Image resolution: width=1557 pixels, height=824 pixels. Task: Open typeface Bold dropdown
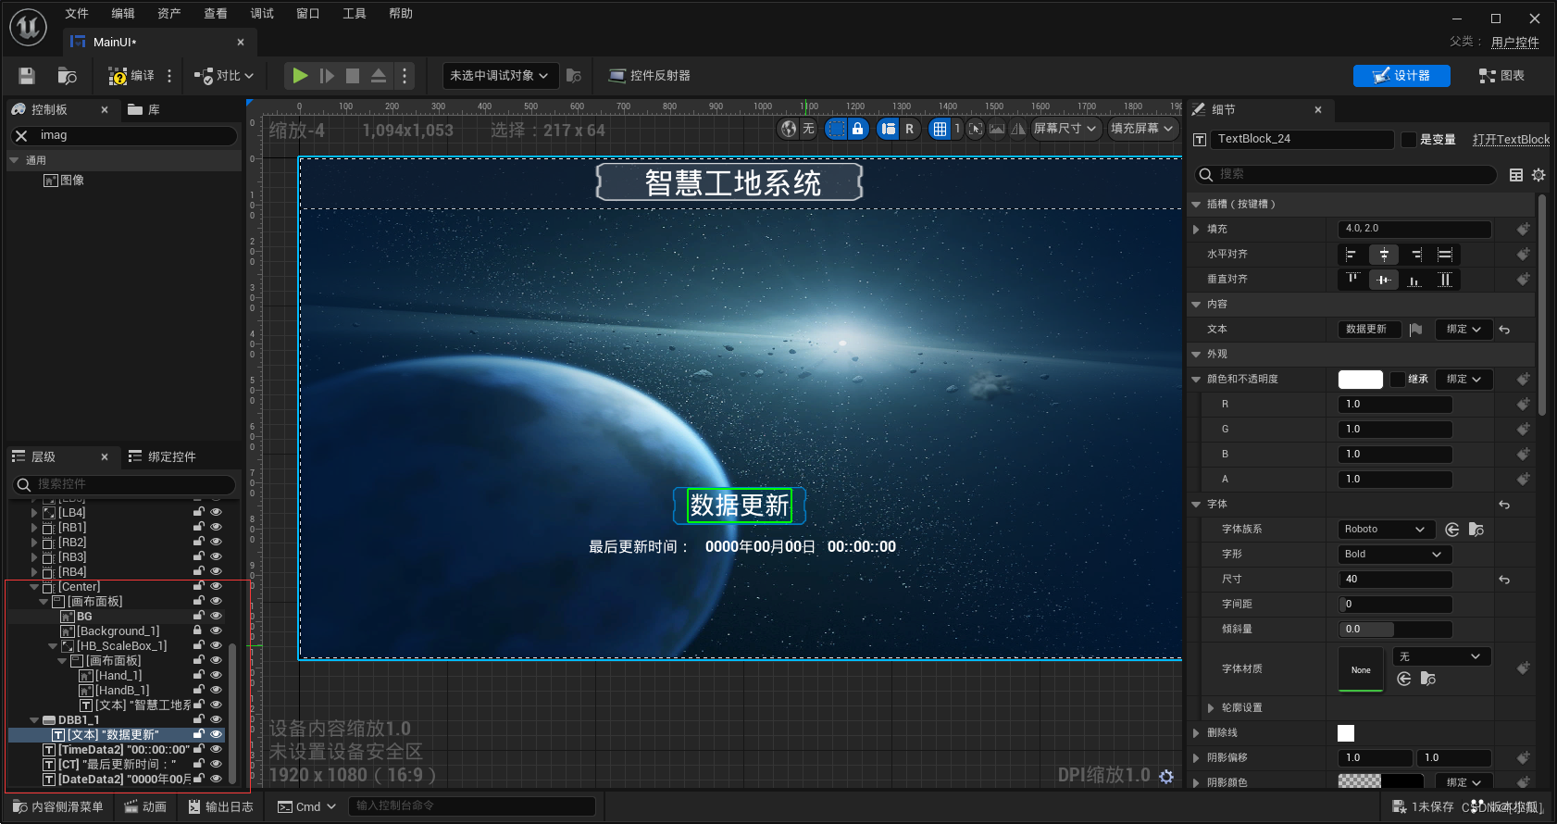(x=1395, y=555)
